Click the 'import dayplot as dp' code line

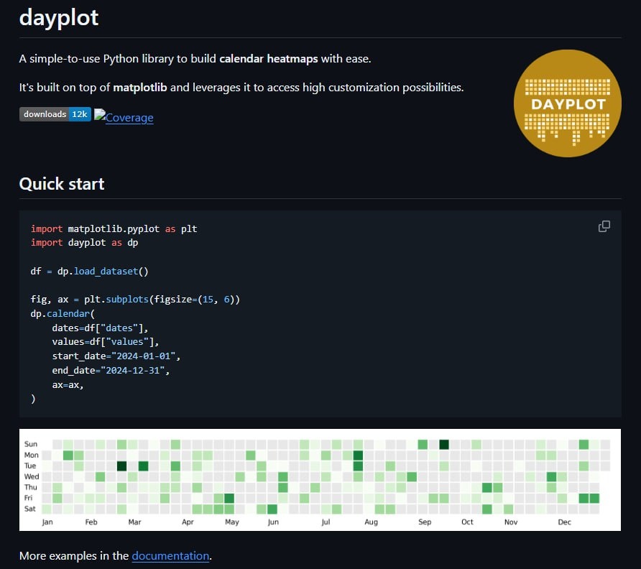[x=84, y=242]
